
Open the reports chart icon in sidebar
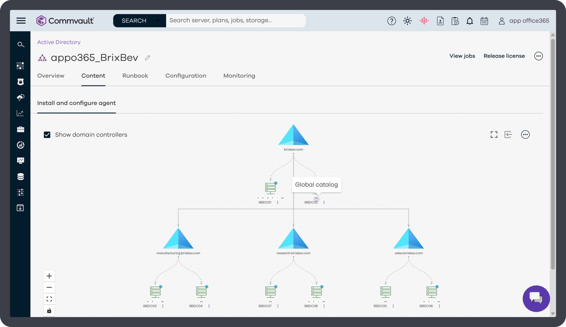(20, 113)
